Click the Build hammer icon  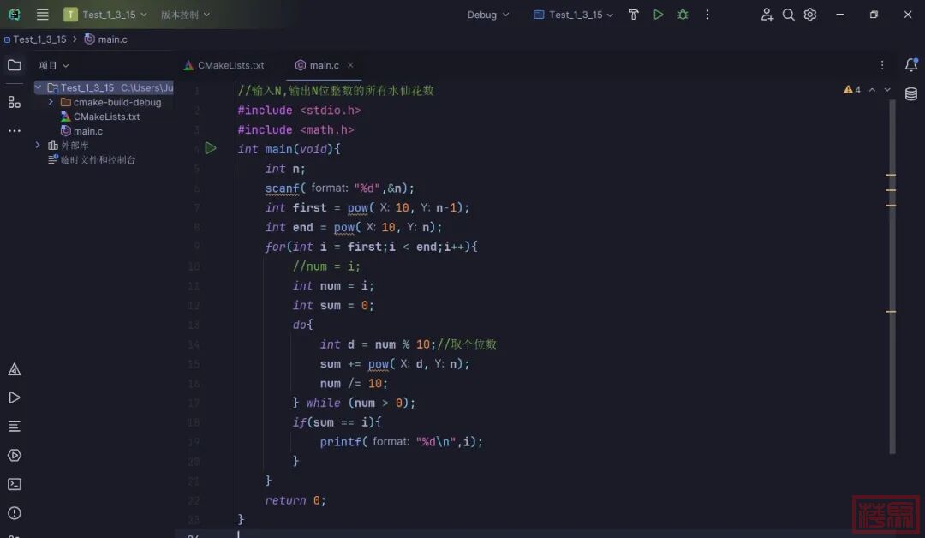pyautogui.click(x=634, y=15)
